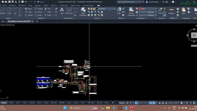Open workspace switching gear
Viewport: 197px width, 111px height.
182,103
